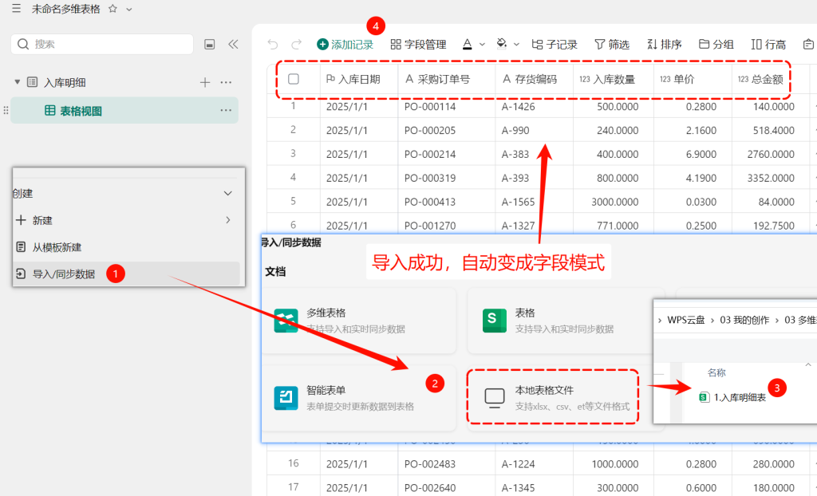
Task: Select the 表格视图 view
Action: (x=124, y=111)
